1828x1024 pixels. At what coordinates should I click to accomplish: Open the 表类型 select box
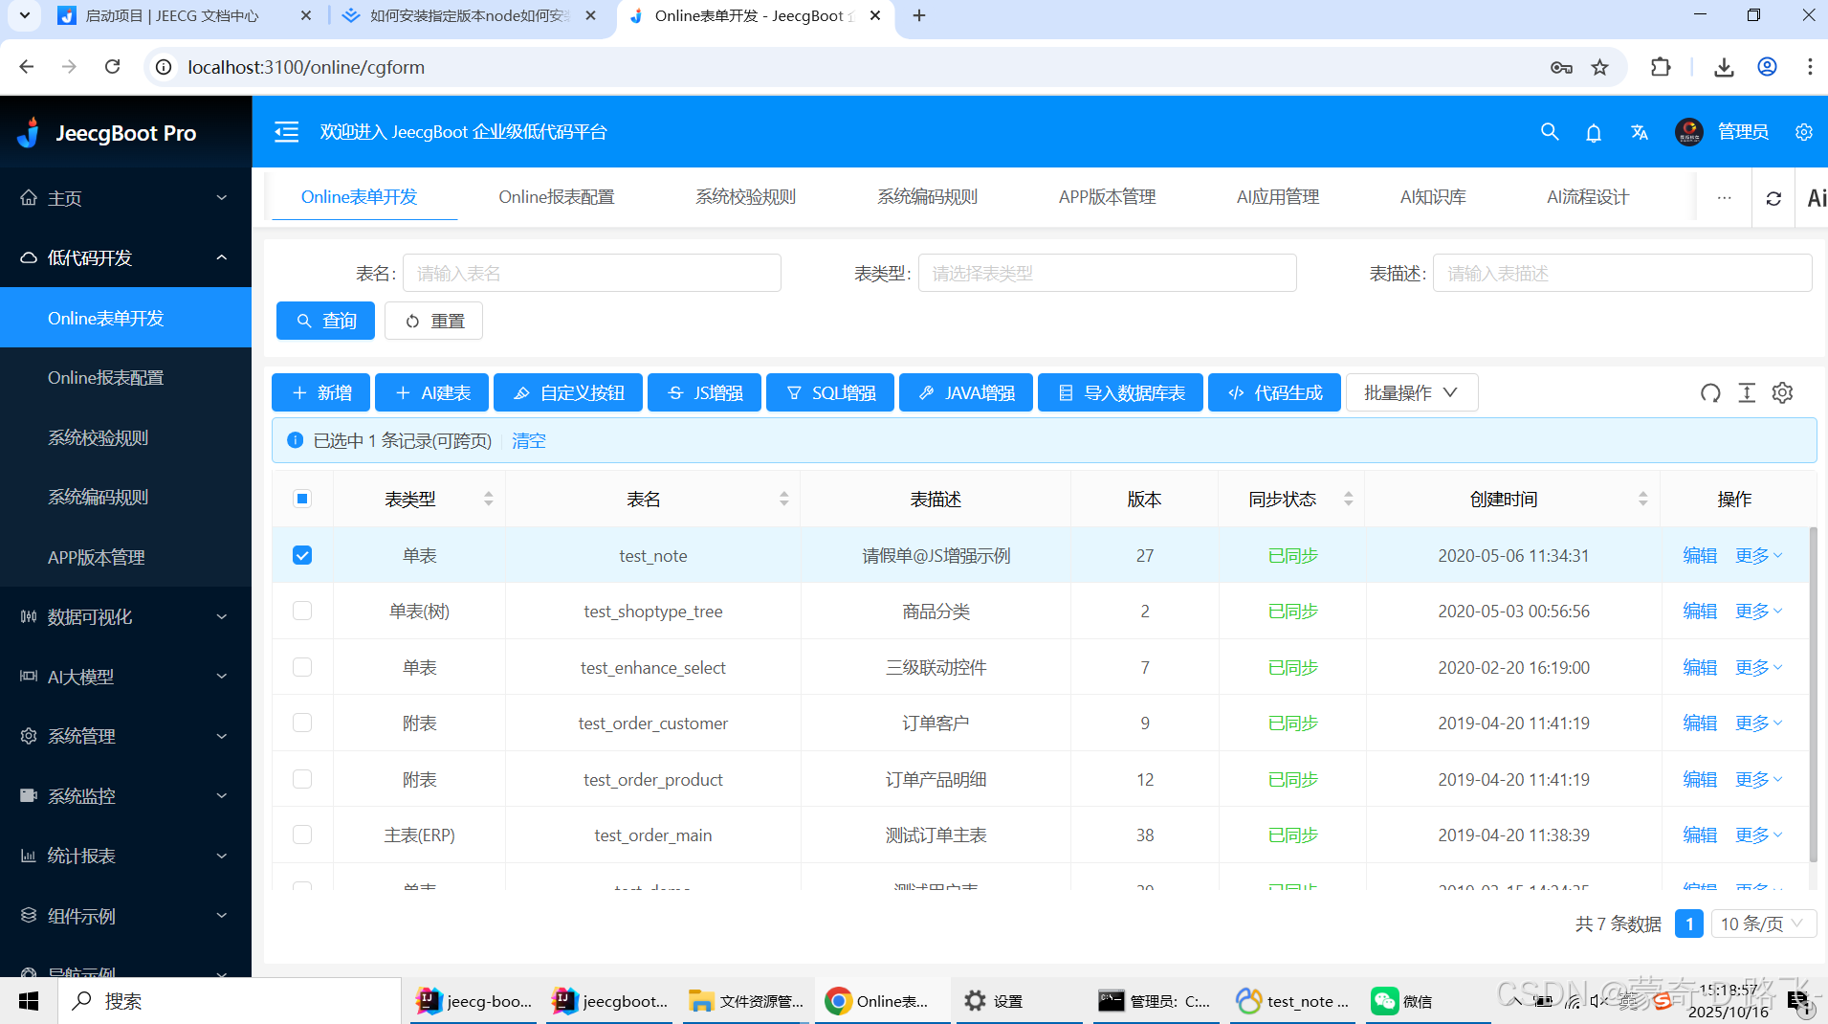click(x=1107, y=273)
